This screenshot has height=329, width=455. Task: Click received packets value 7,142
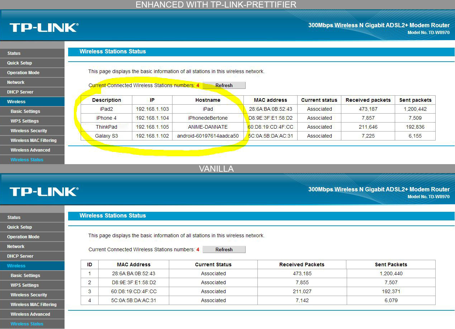click(302, 300)
